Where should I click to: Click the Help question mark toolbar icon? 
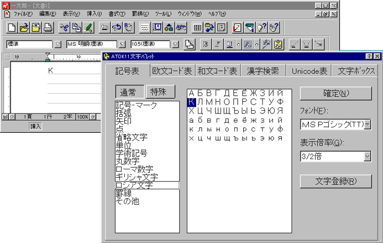click(262, 27)
